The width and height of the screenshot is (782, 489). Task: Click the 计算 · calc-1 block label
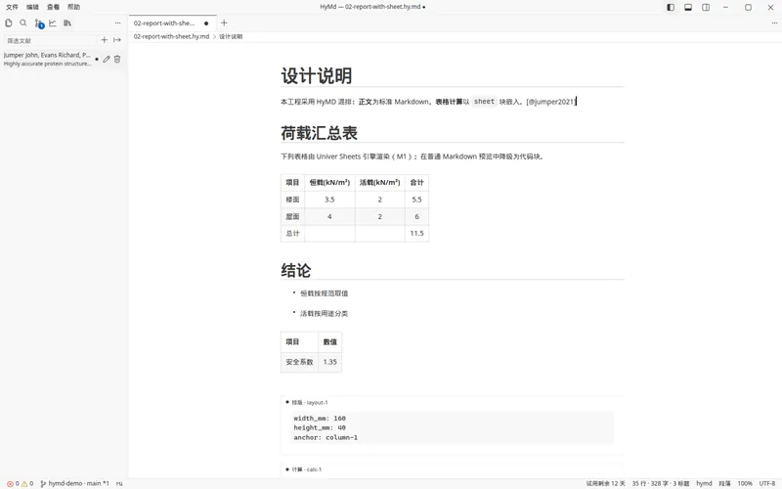click(x=307, y=469)
